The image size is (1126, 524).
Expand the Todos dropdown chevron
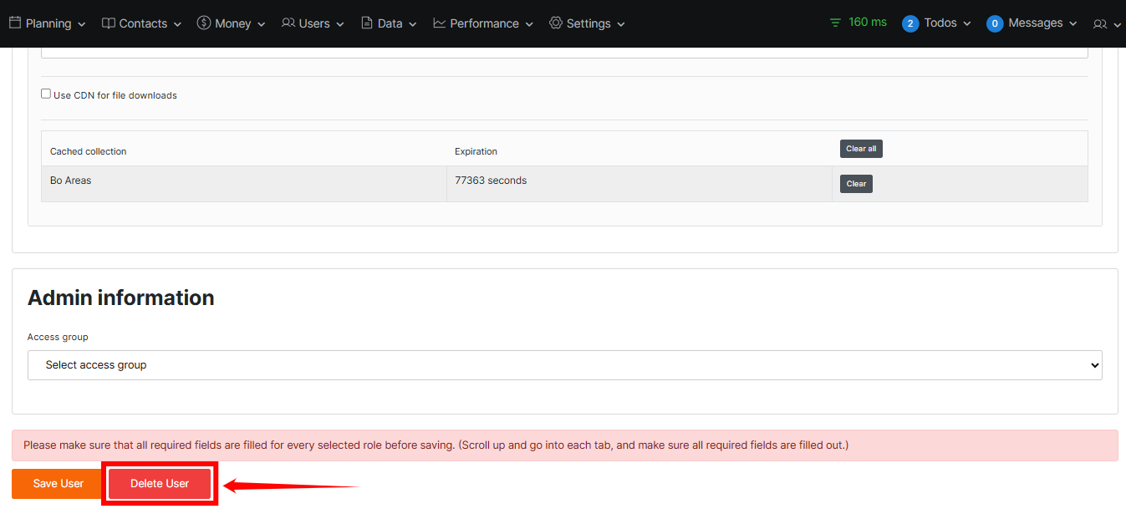tap(967, 24)
